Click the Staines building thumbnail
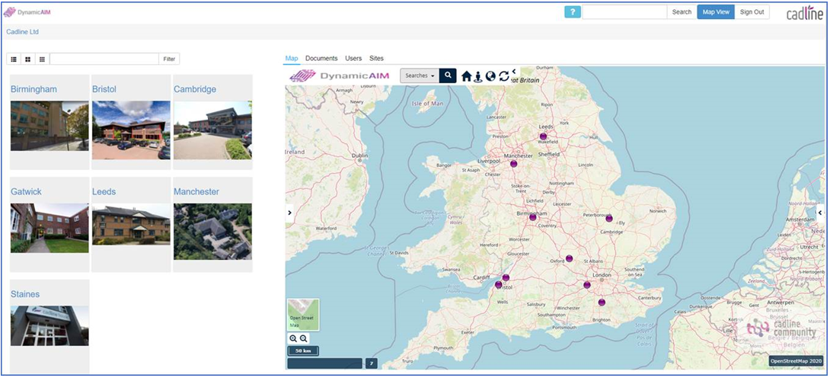Viewport: 830px width, 378px height. [x=49, y=325]
